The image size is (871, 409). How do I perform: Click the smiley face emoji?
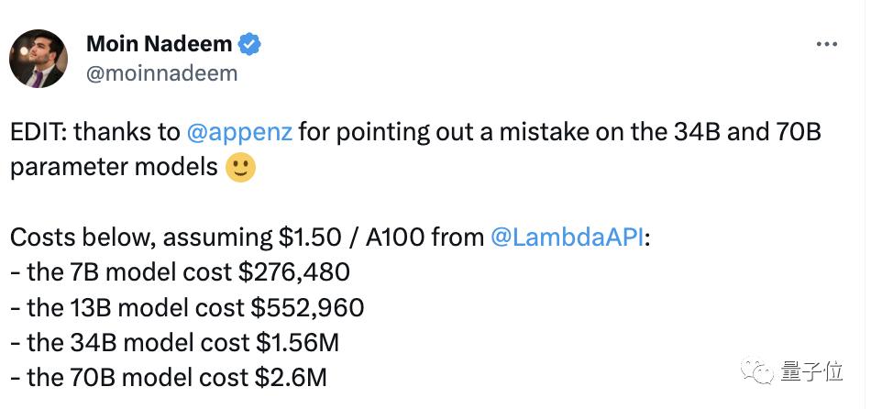[240, 167]
